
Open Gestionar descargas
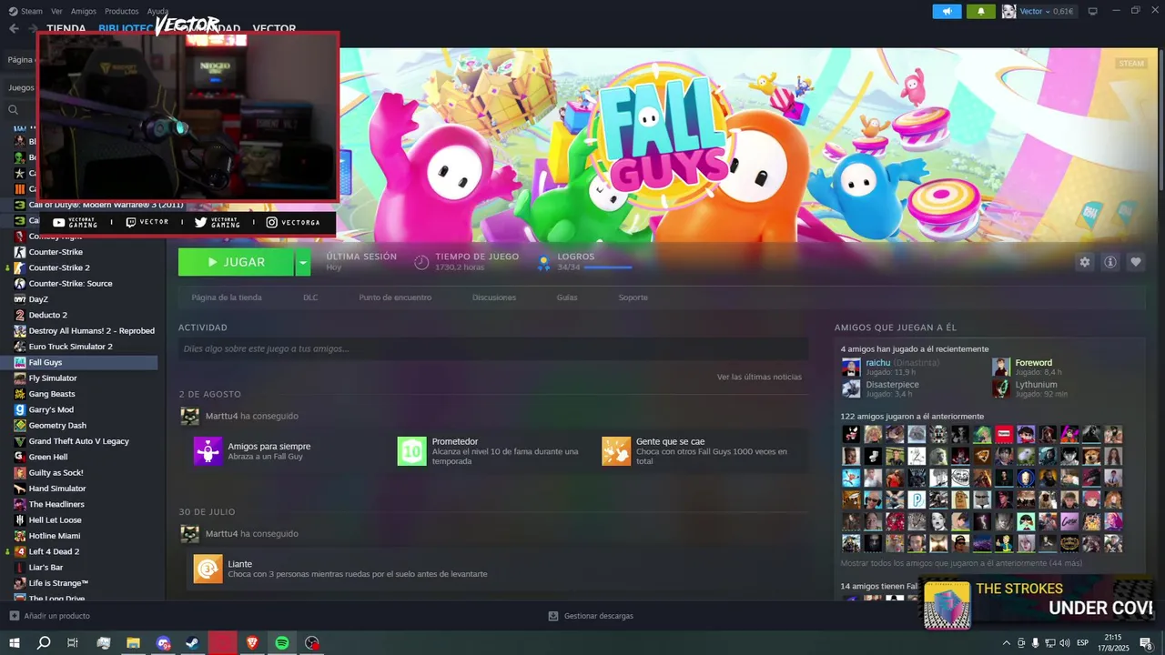[x=591, y=616]
